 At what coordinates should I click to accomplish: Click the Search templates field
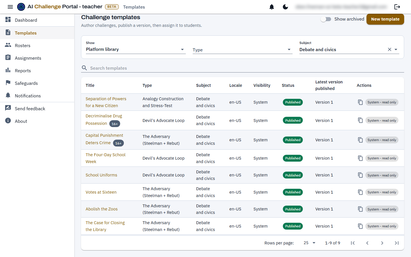243,68
